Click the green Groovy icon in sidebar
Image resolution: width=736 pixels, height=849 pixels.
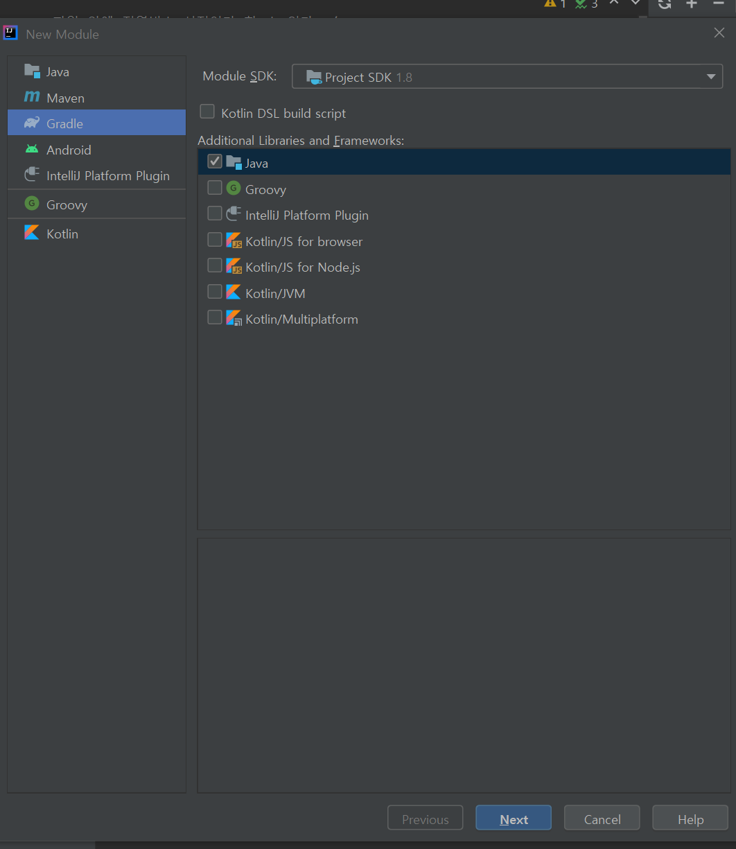coord(32,204)
